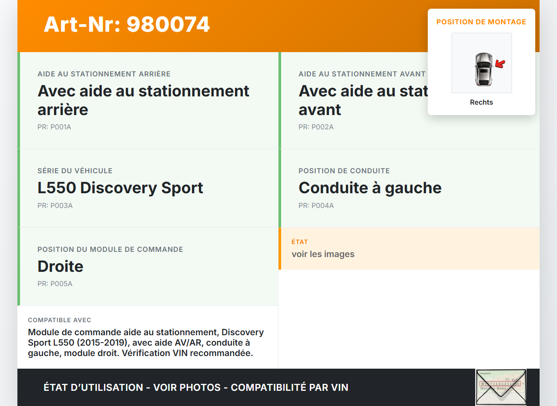This screenshot has height=406, width=557.
Task: Click the 'POSITION DE MONTAGE' heading
Action: 481,22
